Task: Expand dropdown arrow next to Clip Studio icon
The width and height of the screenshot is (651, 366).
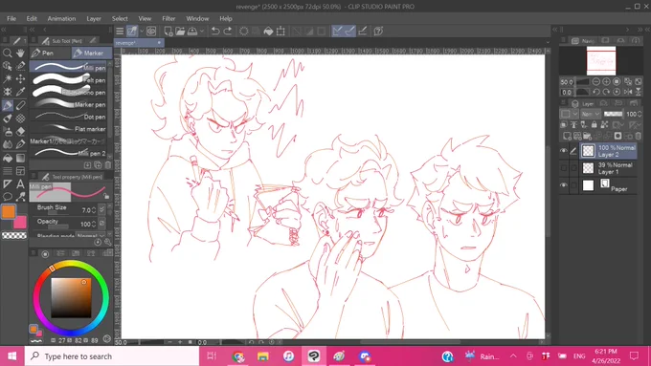Action: [142, 32]
